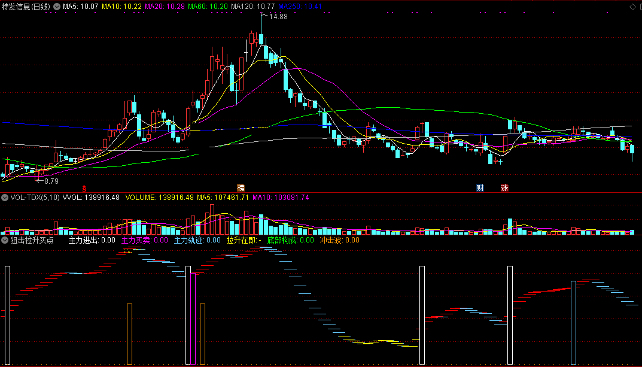This screenshot has width=642, height=367.
Task: Click the magenta signal bar in indicator panel
Action: [193, 319]
